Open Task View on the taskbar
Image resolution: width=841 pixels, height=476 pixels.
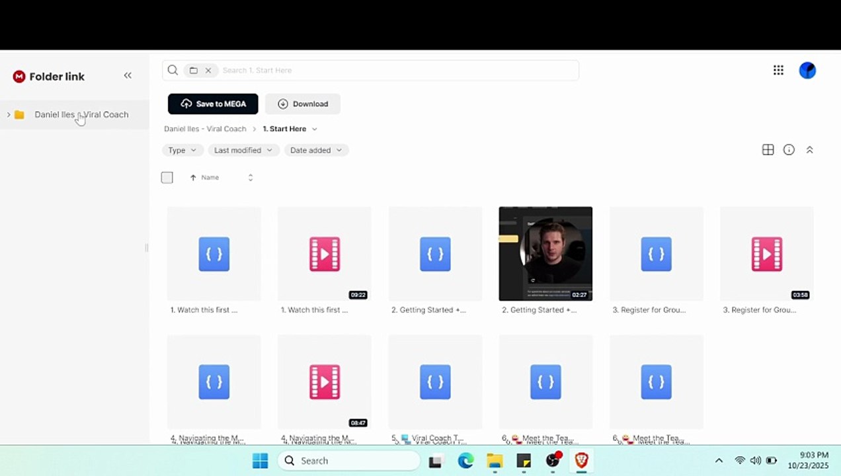click(x=435, y=461)
